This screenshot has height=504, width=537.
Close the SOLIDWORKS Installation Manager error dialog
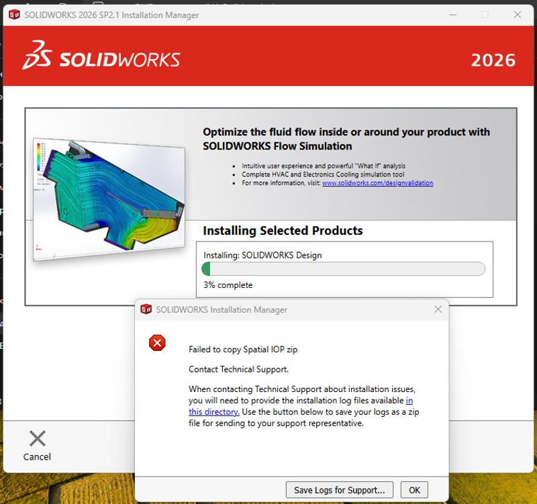[x=438, y=309]
